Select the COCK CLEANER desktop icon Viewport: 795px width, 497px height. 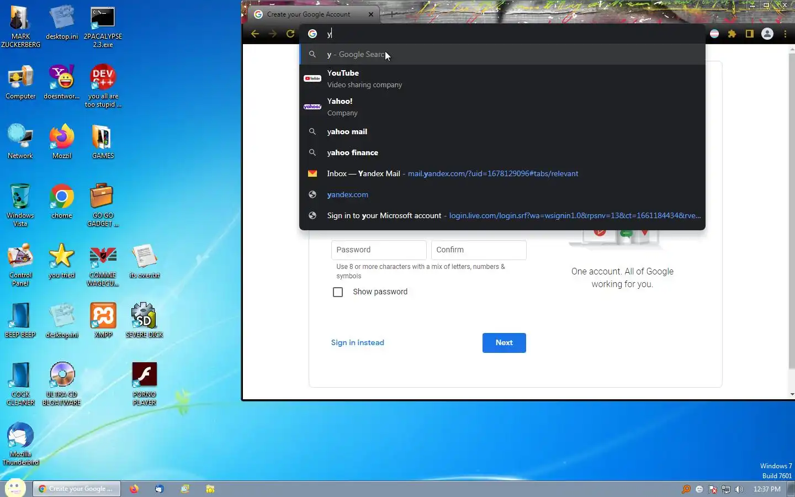point(20,385)
